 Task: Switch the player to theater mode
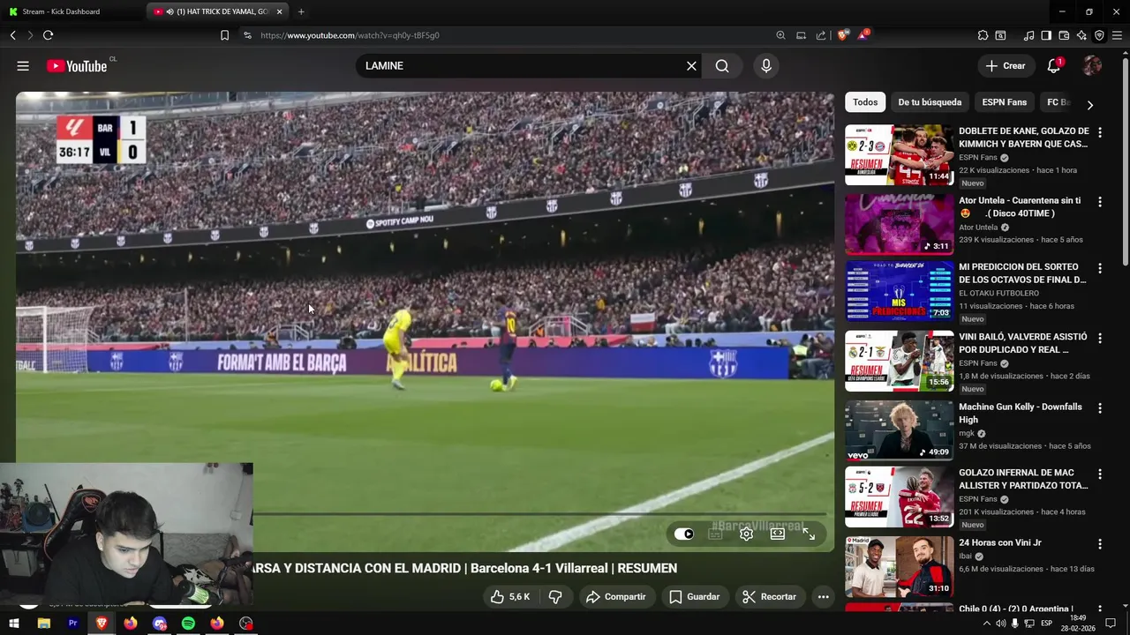(778, 534)
